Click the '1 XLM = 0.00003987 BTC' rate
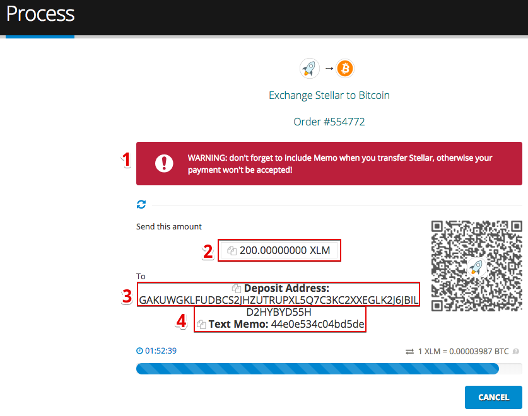This screenshot has height=416, width=528. point(464,352)
